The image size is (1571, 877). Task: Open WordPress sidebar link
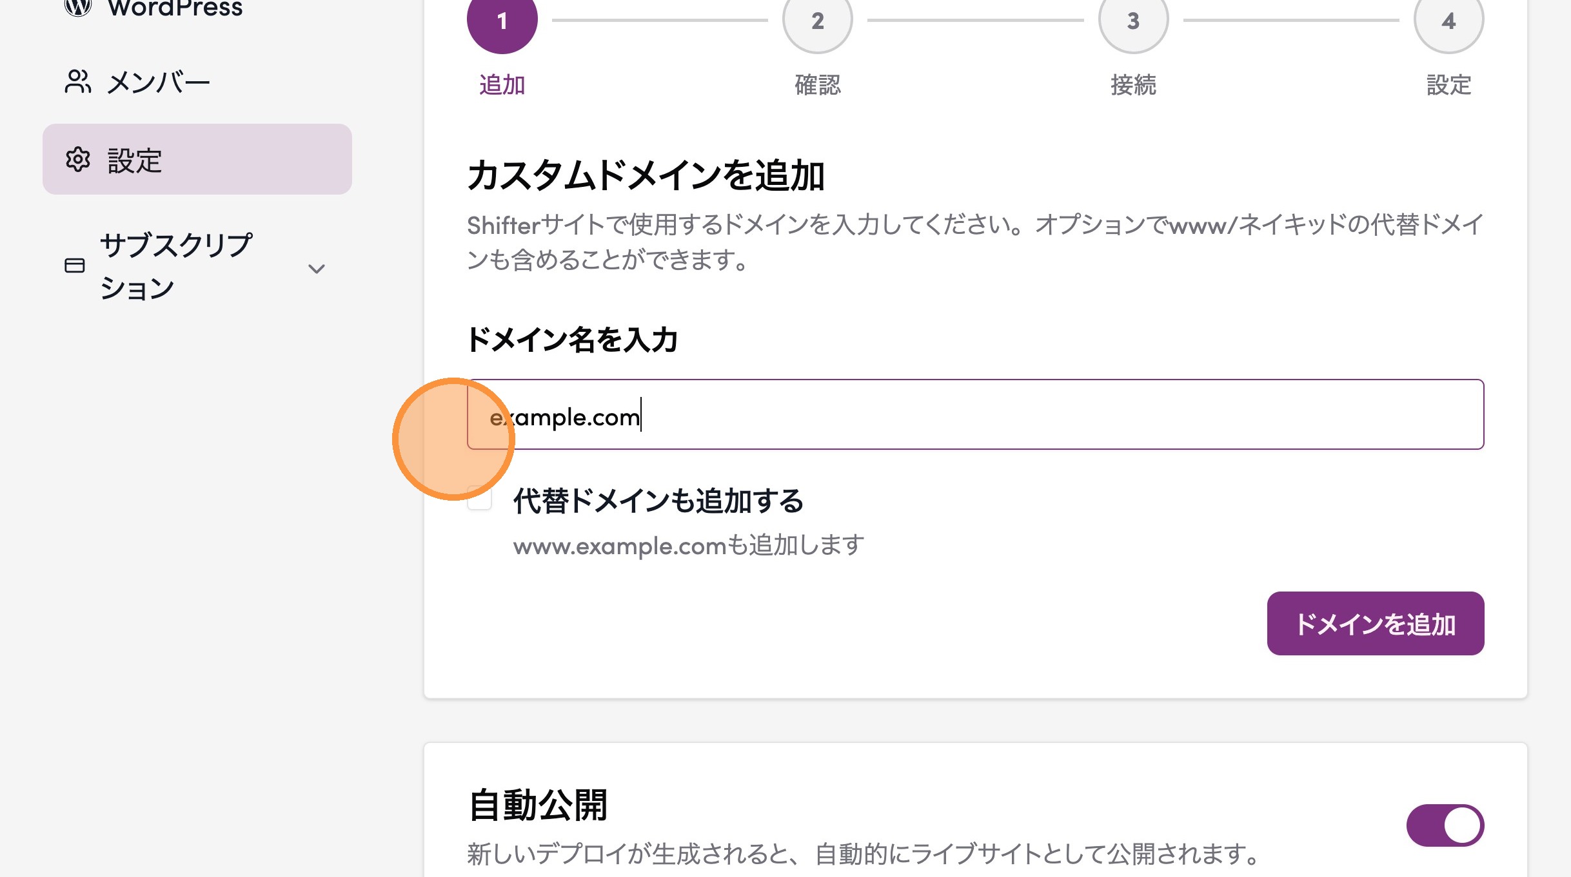(x=175, y=8)
